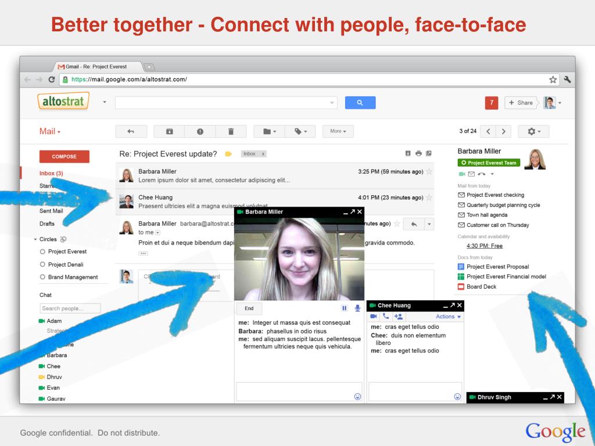
Task: Start video call in Chee Huang chat
Action: (374, 316)
